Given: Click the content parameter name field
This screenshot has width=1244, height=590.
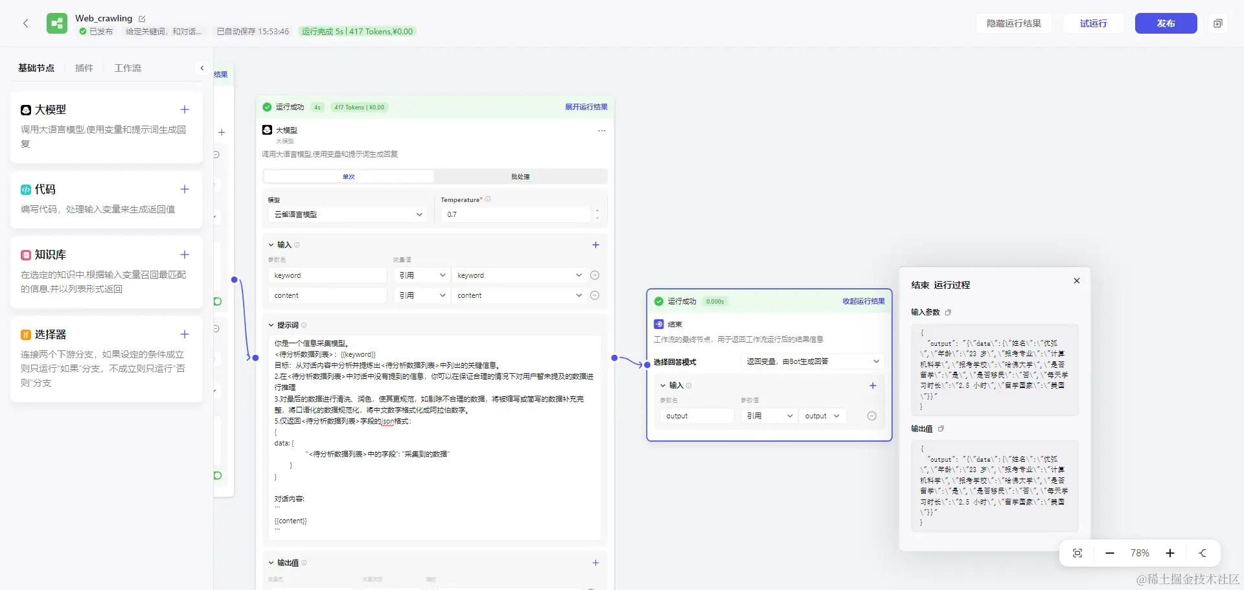Looking at the screenshot, I should coord(327,295).
